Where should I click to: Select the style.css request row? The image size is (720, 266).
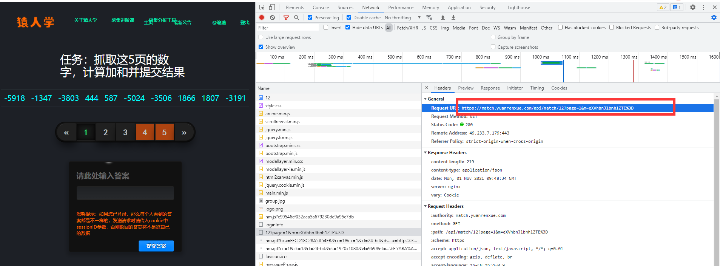point(338,106)
